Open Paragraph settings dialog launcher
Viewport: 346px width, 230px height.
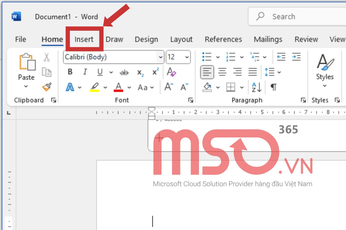coord(303,100)
